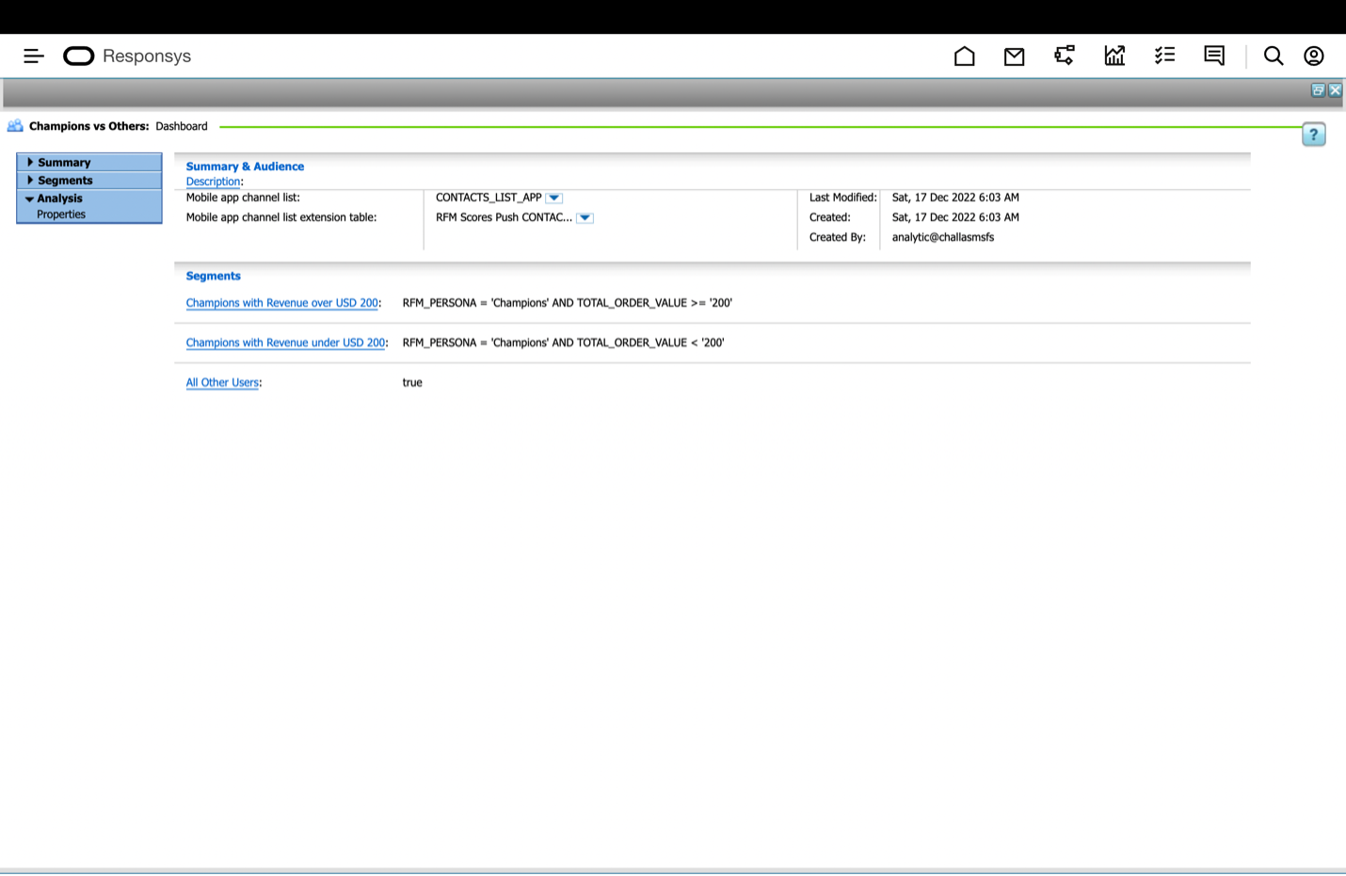1346x876 pixels.
Task: Click the analytic@challasmsfs creator value
Action: (943, 237)
